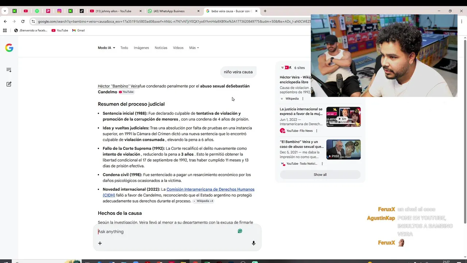The image size is (467, 263).
Task: Open options menu for Filo News result
Action: click(317, 131)
